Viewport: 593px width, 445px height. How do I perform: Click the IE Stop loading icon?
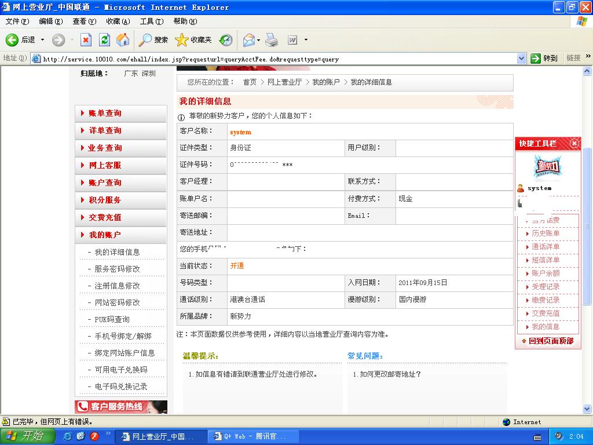(86, 40)
